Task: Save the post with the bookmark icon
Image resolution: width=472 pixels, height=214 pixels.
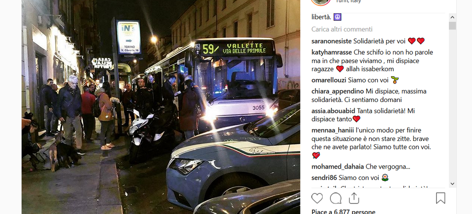Action: pos(440,198)
